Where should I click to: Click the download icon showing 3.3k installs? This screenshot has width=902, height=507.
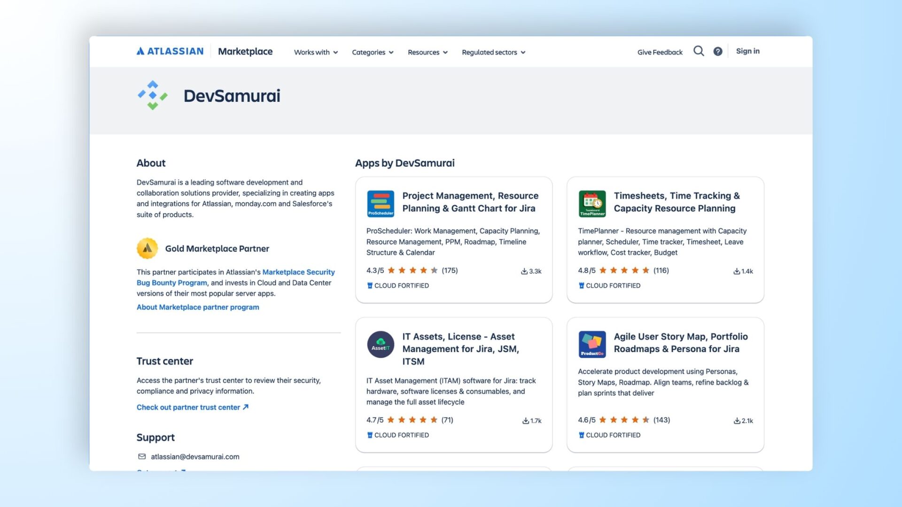point(524,271)
